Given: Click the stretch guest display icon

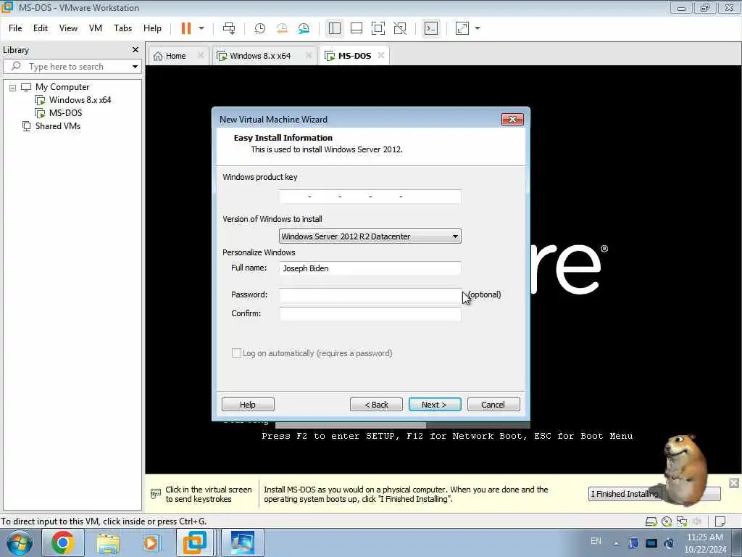Looking at the screenshot, I should click(x=462, y=28).
